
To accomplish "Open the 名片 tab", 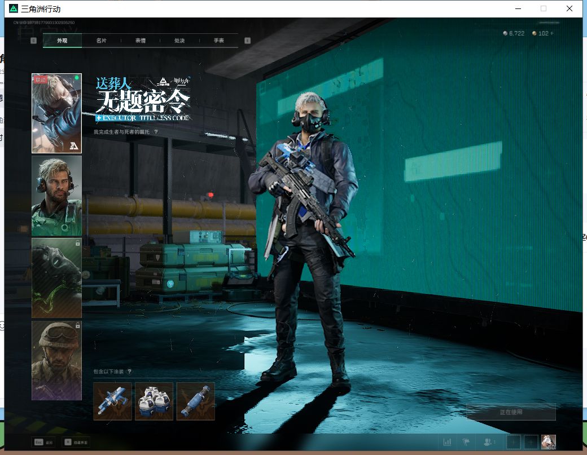I will click(x=101, y=41).
